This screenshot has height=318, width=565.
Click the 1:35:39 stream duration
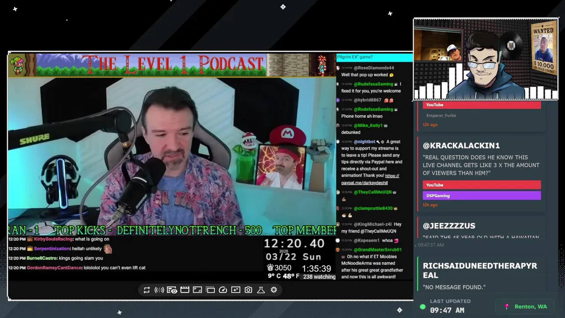pos(316,269)
